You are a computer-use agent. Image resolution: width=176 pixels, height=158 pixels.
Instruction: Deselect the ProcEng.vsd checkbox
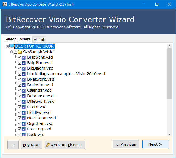pos(20,129)
